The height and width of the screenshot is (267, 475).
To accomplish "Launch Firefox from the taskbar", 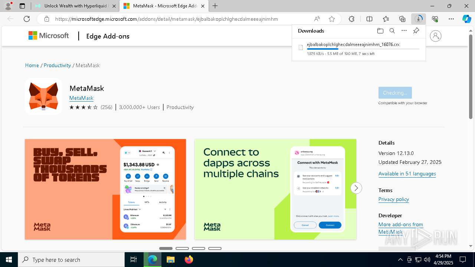I will [x=189, y=260].
